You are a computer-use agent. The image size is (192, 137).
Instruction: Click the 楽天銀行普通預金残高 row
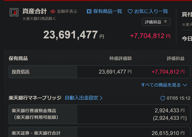[x=99, y=114]
